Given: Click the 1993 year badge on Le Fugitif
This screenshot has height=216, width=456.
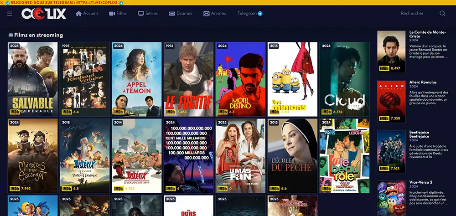Looking at the screenshot, I should point(170,46).
